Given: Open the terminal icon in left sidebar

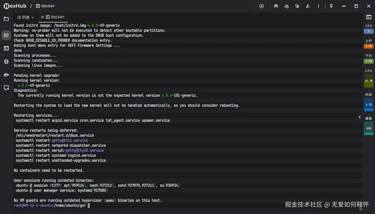Looking at the screenshot, I should (6, 48).
